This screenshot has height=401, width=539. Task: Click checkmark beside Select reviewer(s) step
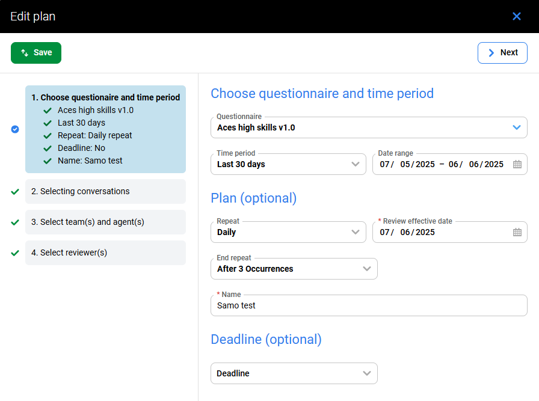click(x=15, y=253)
